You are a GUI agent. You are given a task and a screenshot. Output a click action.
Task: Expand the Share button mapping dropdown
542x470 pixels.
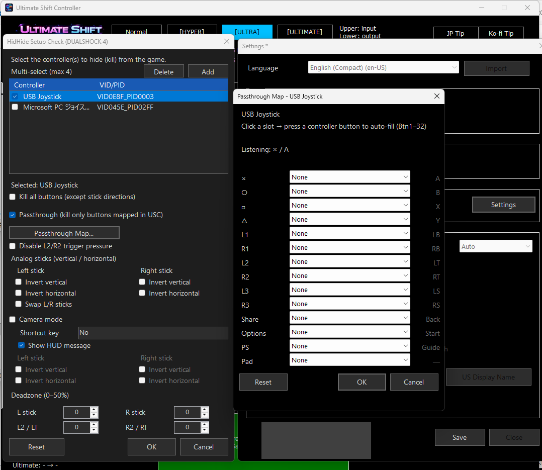349,318
